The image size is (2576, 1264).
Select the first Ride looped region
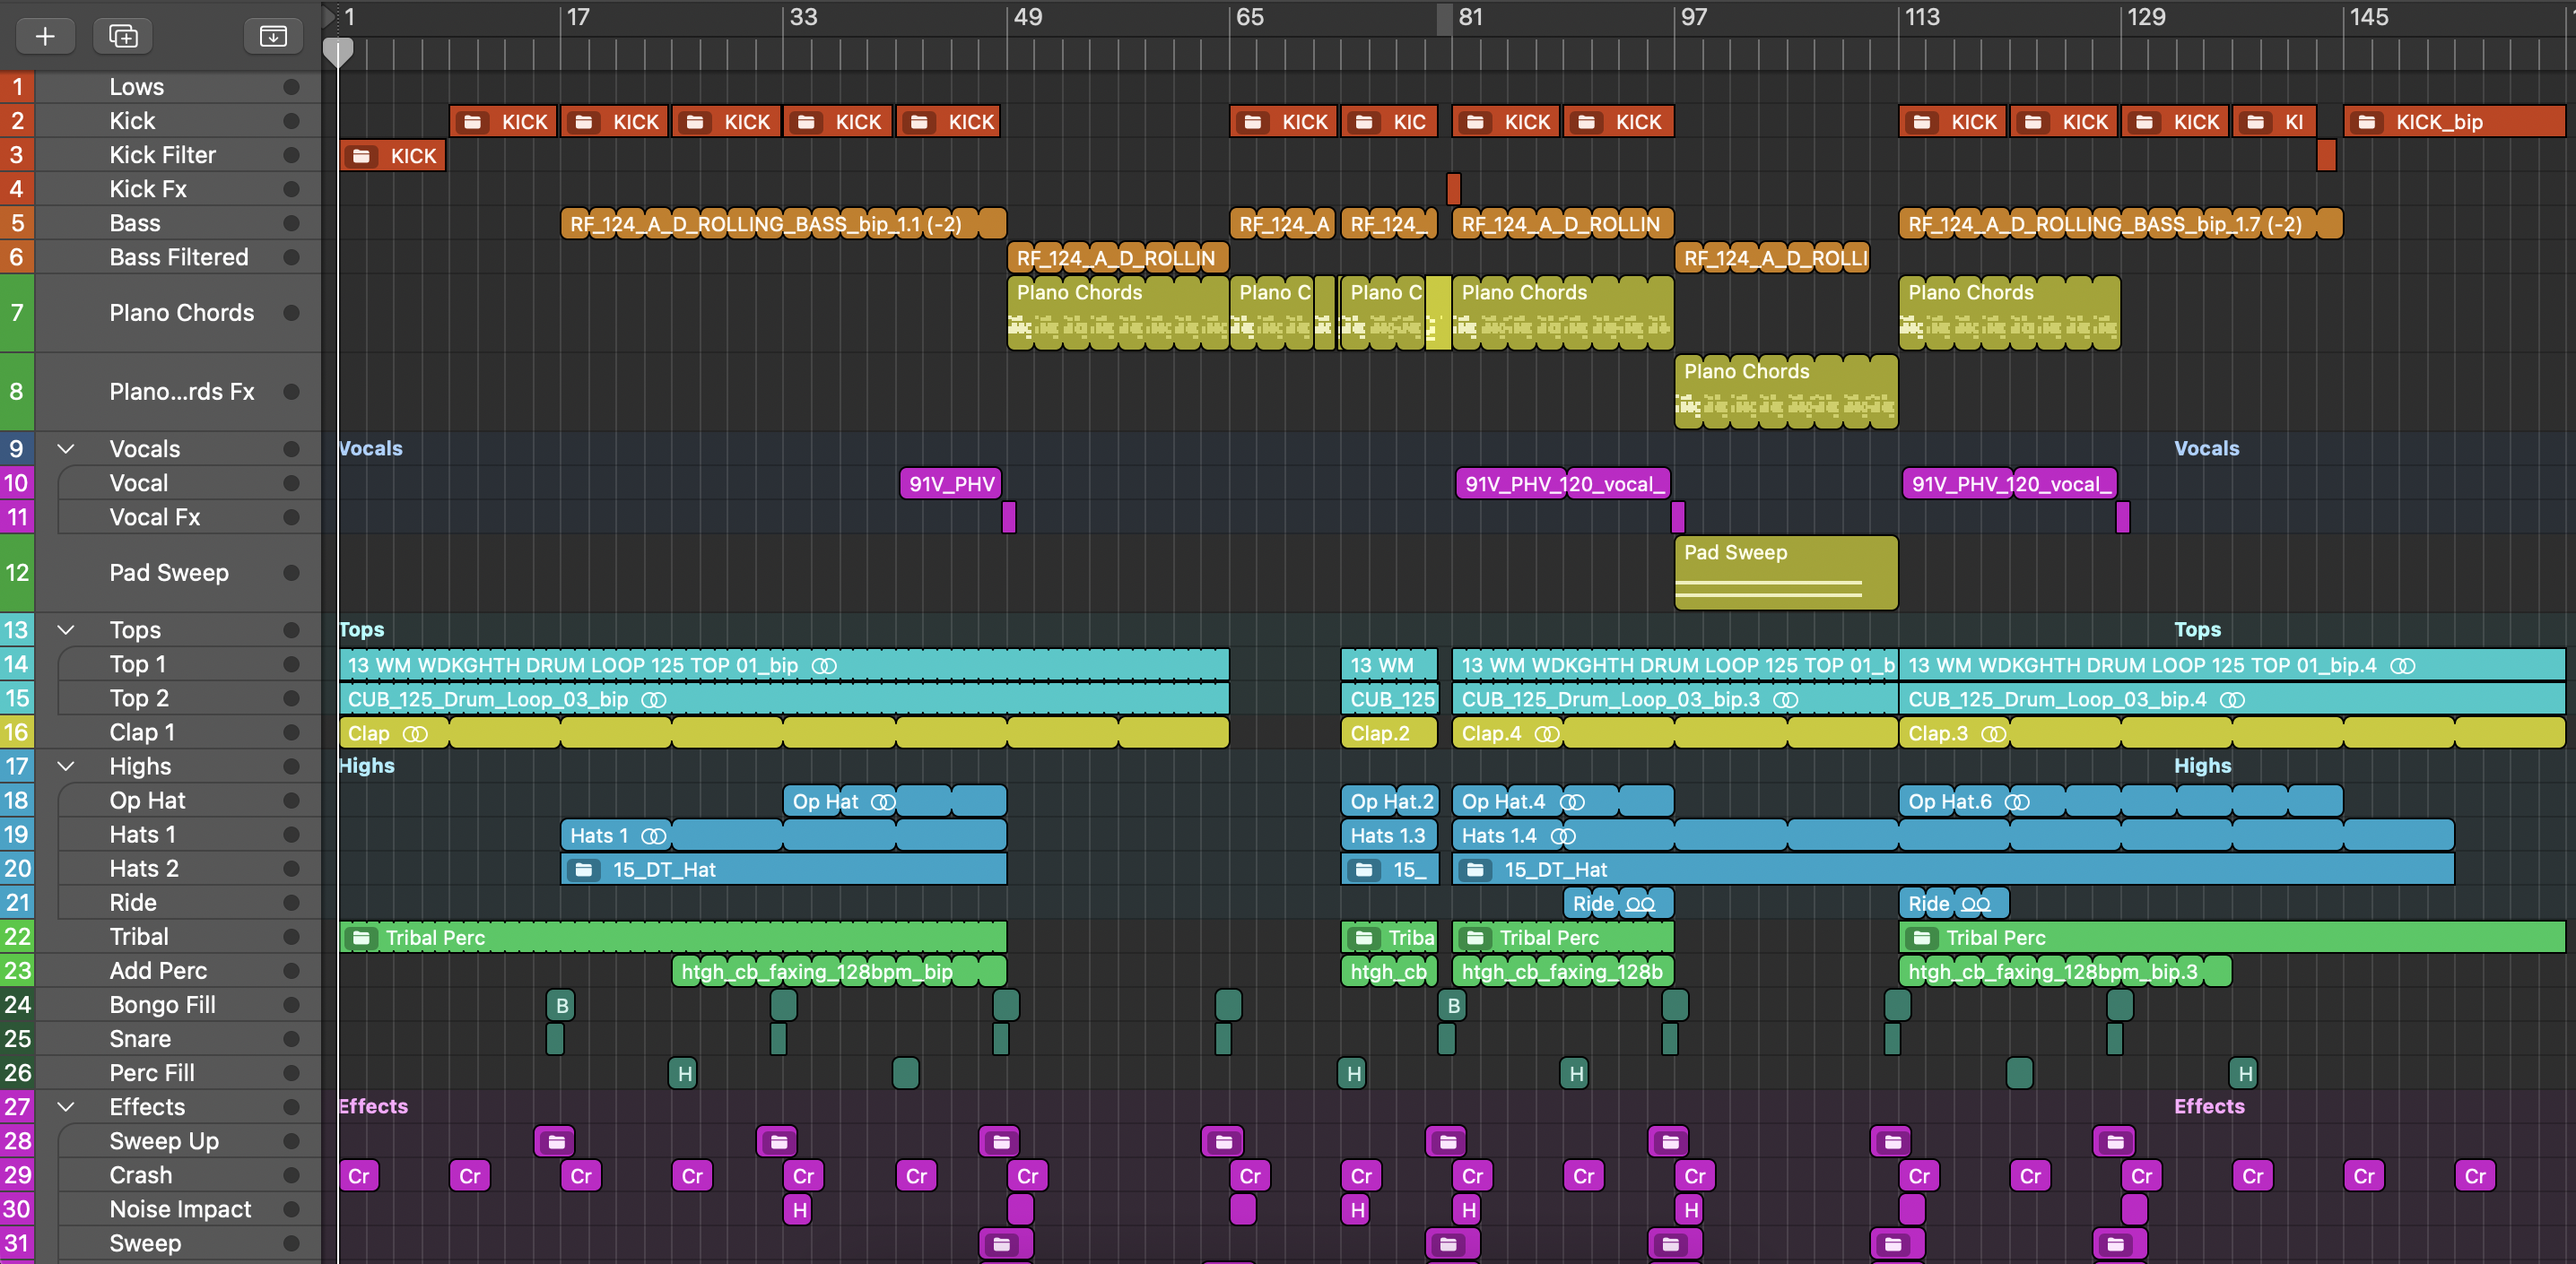[x=1619, y=904]
